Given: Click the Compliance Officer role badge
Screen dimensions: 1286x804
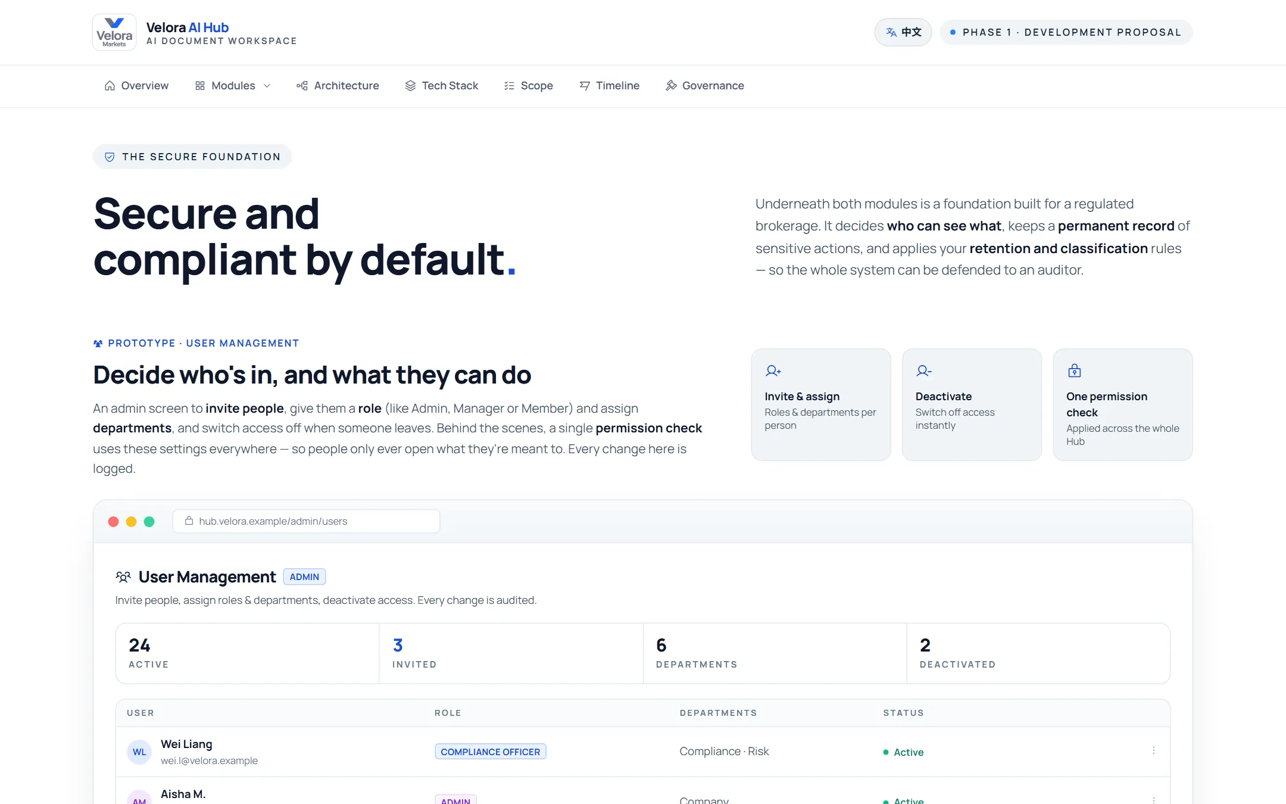Looking at the screenshot, I should coord(491,752).
